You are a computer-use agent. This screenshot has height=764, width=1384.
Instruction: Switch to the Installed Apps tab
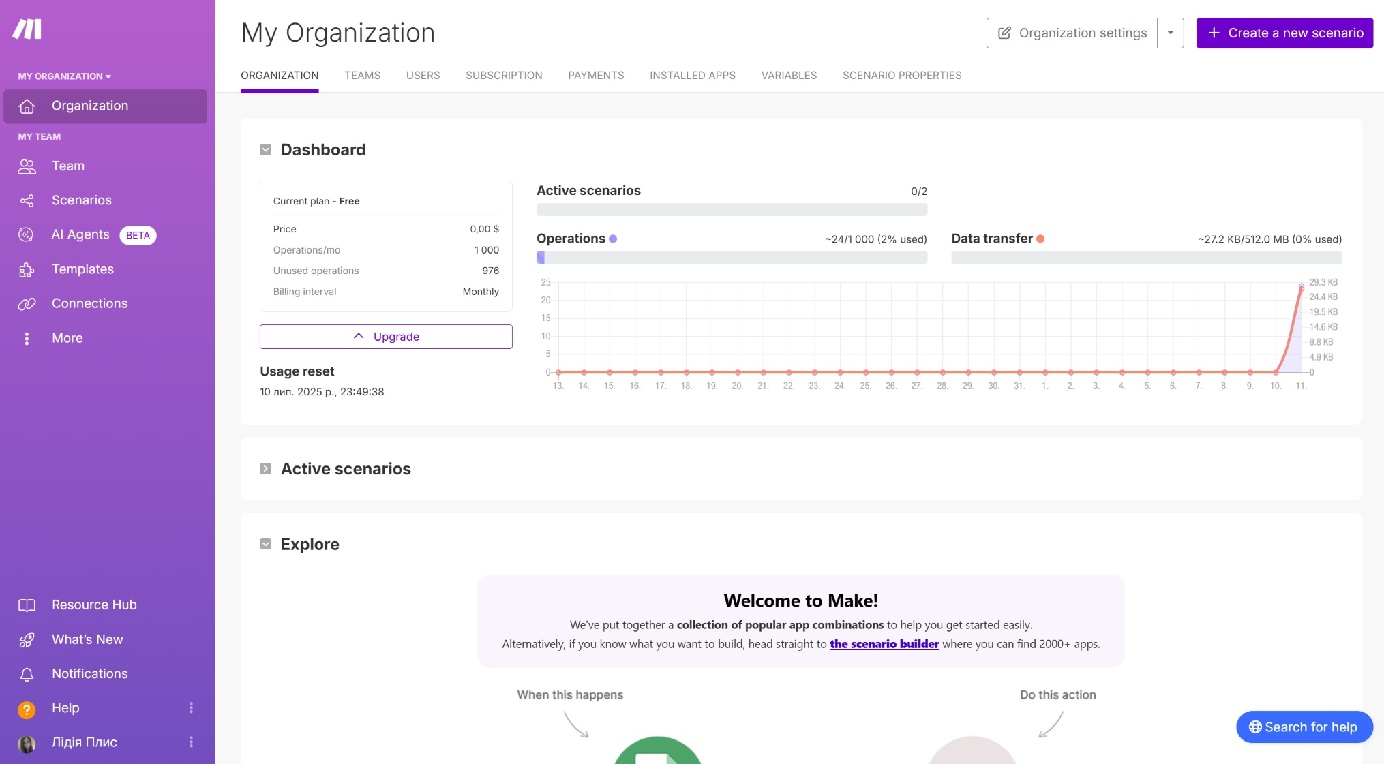[693, 76]
